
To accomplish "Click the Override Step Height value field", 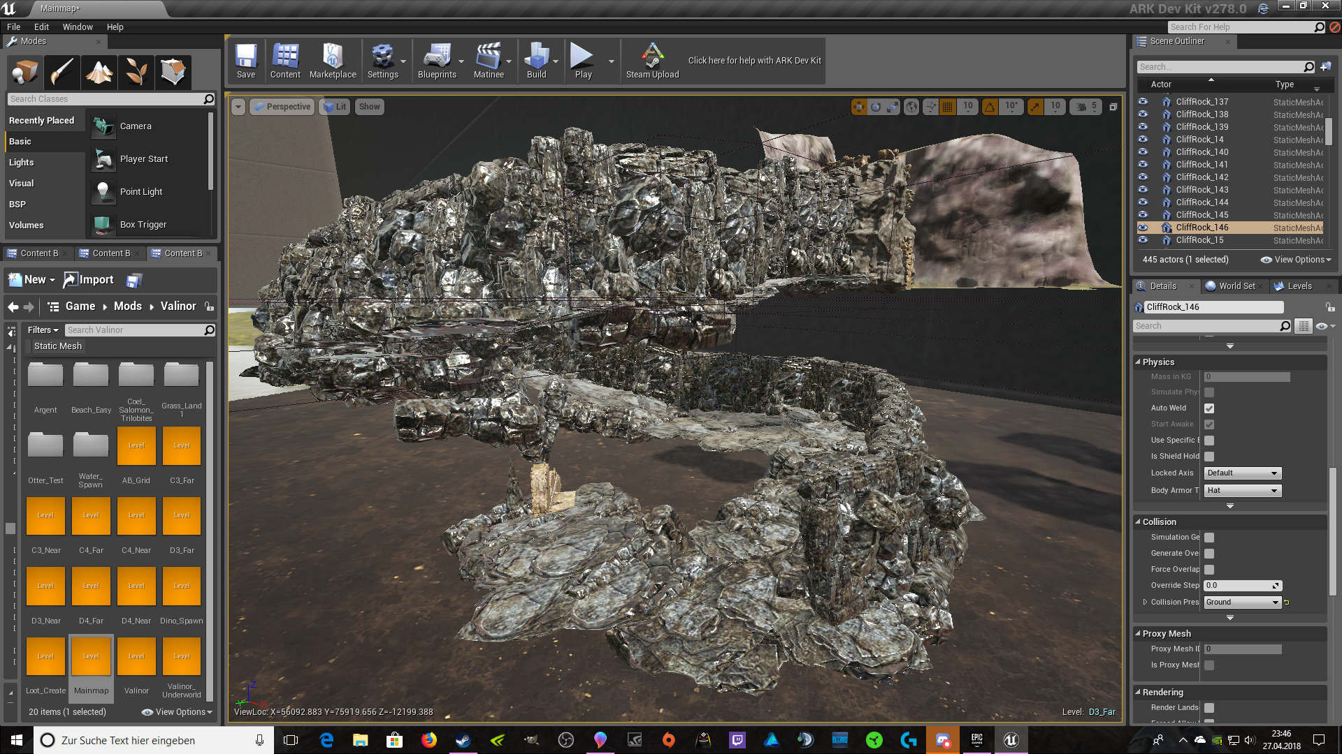I will [1243, 586].
